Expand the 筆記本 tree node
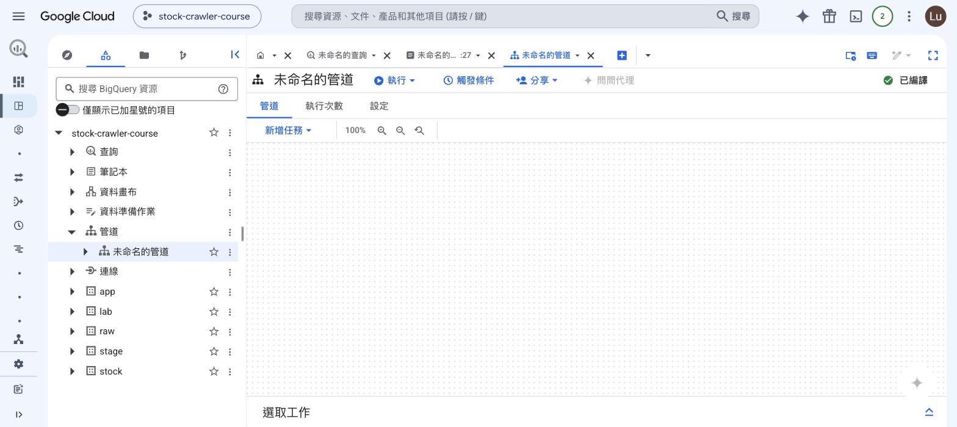This screenshot has width=957, height=427. pyautogui.click(x=72, y=172)
